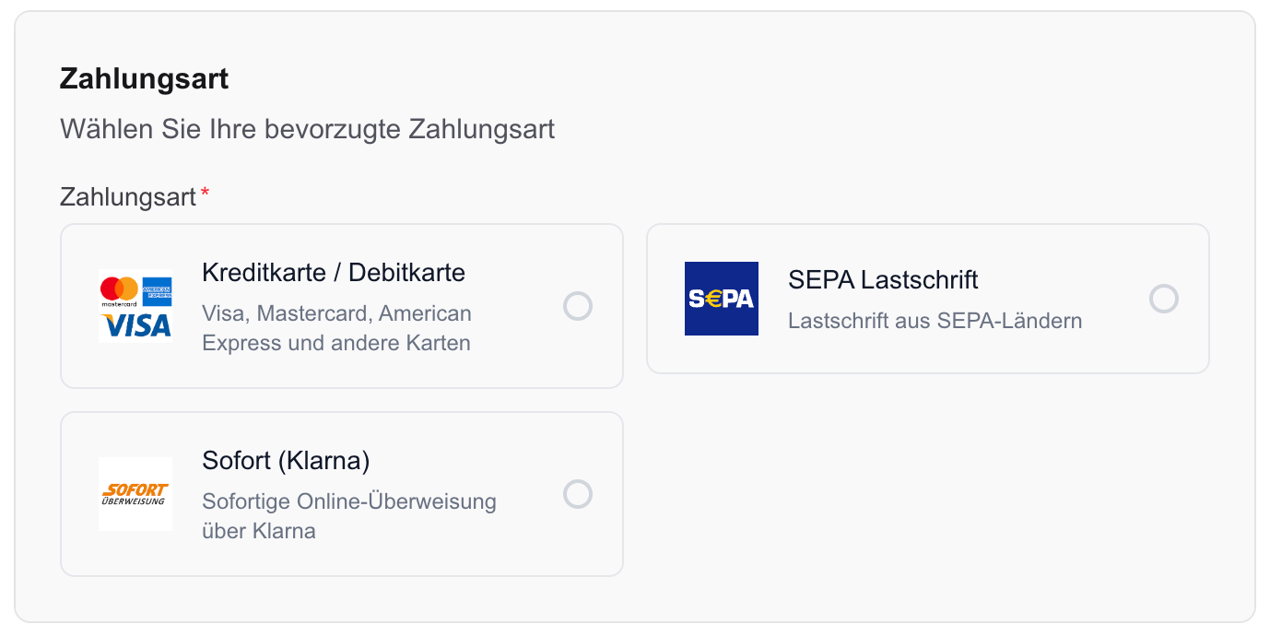Image resolution: width=1270 pixels, height=636 pixels.
Task: Click the required asterisk next to Zahlungsart
Action: (x=206, y=191)
